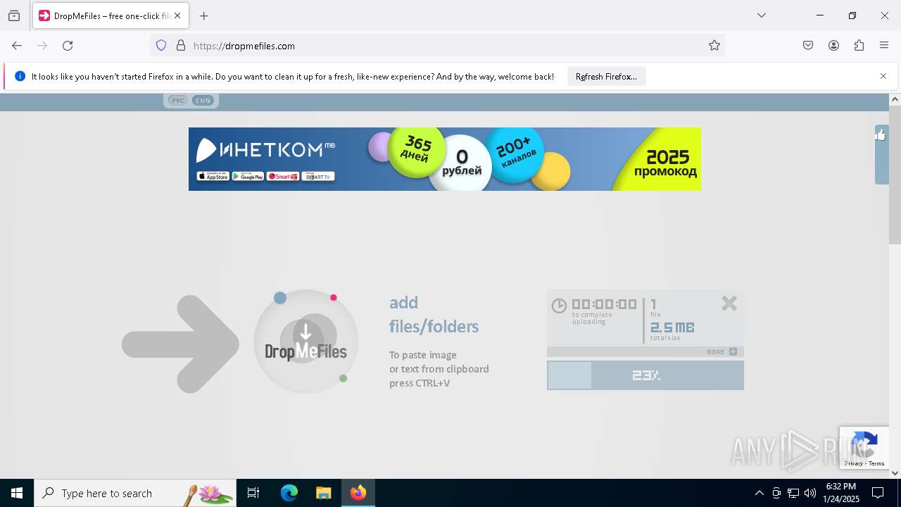Open the reCAPTCHA Privacy link
The height and width of the screenshot is (507, 901).
[854, 463]
